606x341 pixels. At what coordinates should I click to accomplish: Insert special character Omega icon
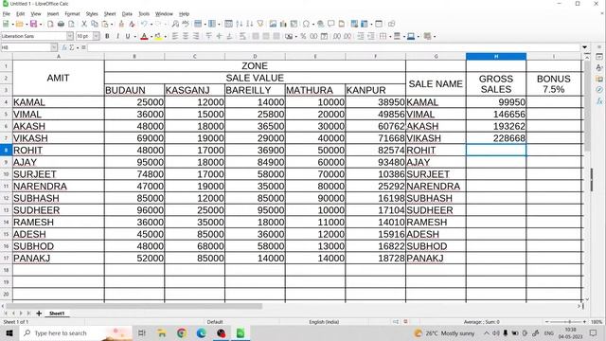pyautogui.click(x=306, y=24)
